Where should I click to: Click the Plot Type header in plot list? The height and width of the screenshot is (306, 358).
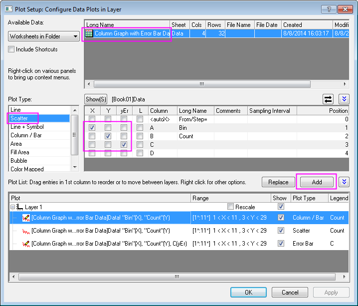tap(309, 198)
